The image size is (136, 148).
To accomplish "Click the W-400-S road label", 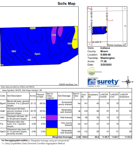I will pos(96,42).
